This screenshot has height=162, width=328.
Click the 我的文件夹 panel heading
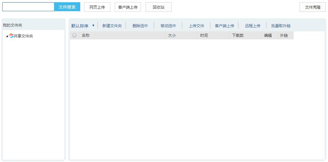pos(12,25)
